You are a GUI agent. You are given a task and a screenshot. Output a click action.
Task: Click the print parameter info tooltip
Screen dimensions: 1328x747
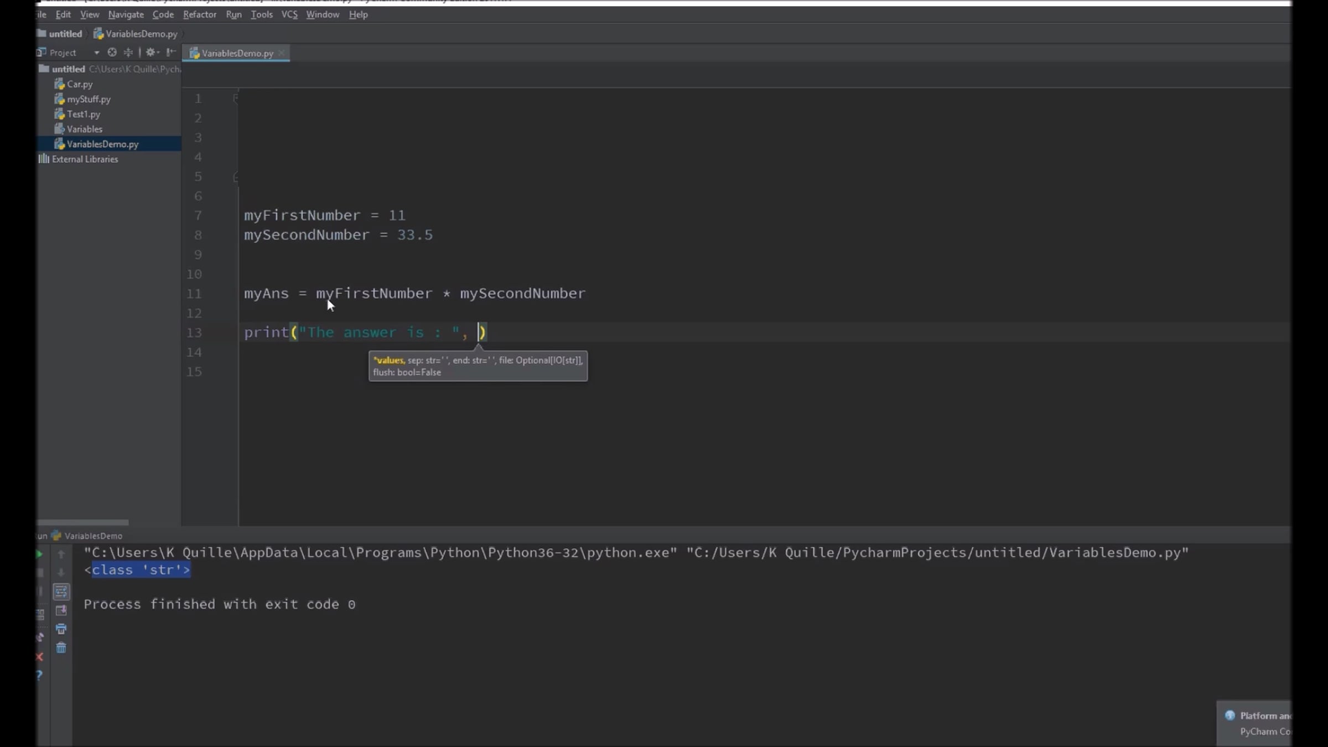click(478, 366)
